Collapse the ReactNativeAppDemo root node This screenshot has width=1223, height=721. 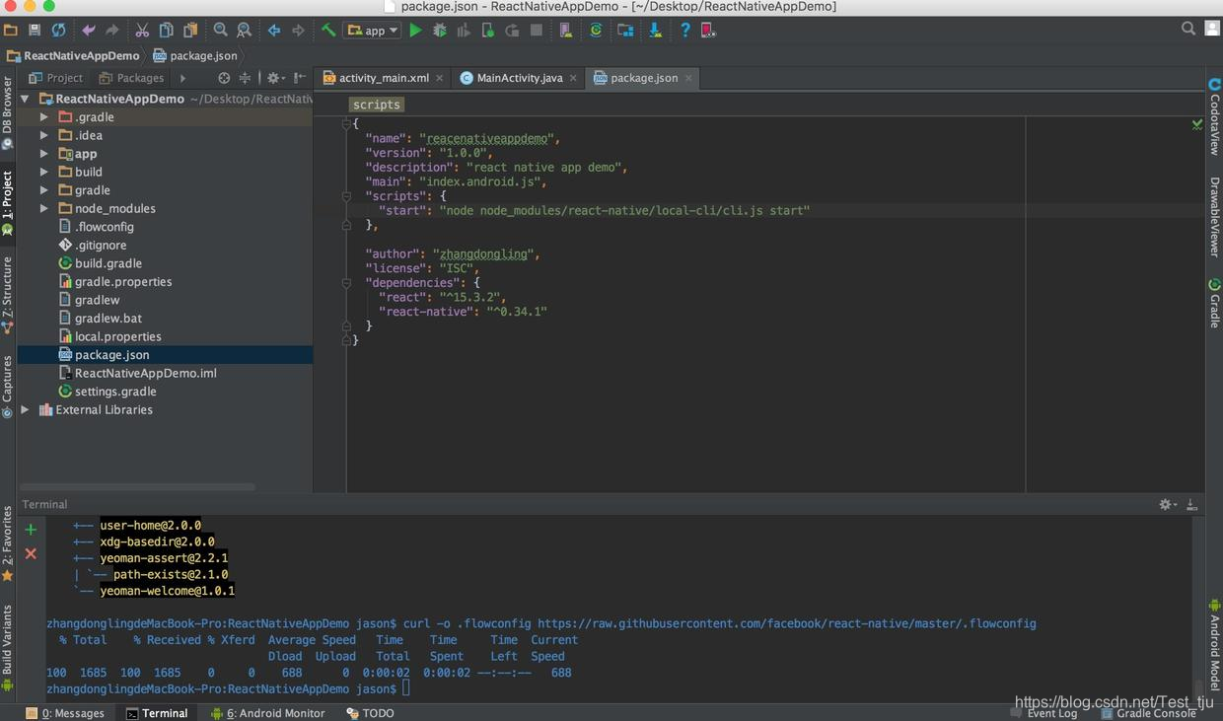(x=25, y=99)
